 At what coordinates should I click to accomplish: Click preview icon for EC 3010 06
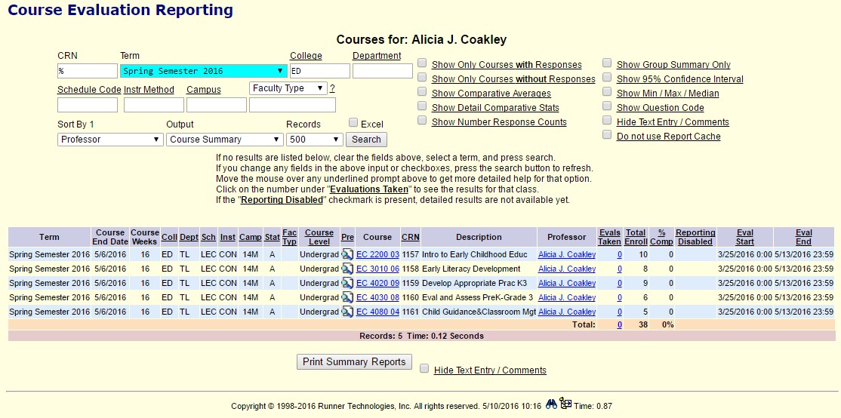[347, 269]
